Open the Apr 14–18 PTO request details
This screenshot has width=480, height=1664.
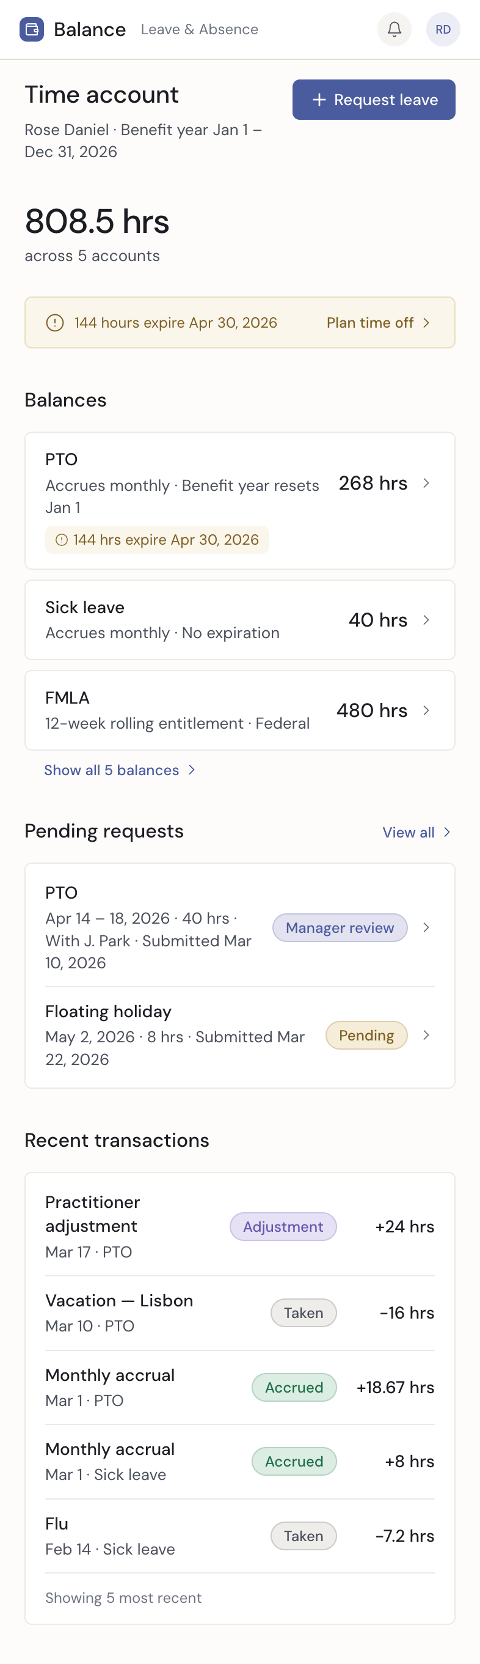point(426,927)
